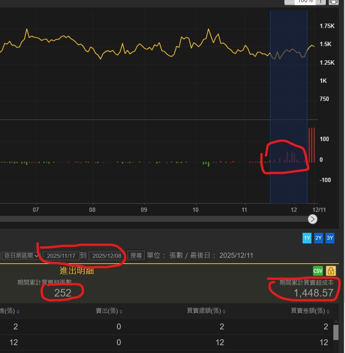345x353 pixels.
Task: Click the table's vertical scrollbar thumb
Action: pyautogui.click(x=336, y=332)
